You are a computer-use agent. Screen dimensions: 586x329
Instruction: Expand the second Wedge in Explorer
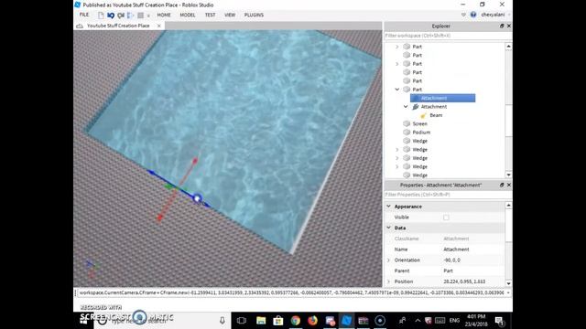tap(397, 150)
